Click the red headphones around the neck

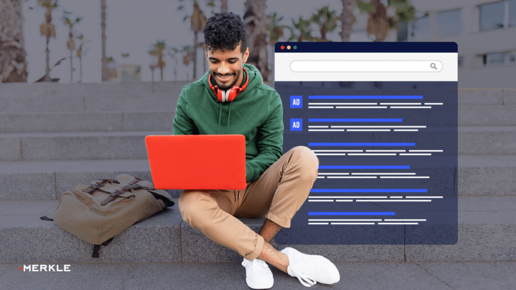228,87
